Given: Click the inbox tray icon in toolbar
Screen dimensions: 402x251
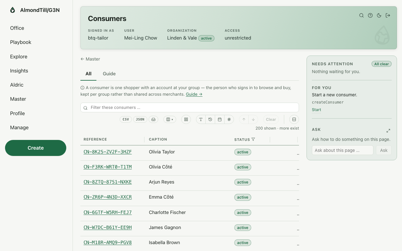Looking at the screenshot, I should [153, 120].
